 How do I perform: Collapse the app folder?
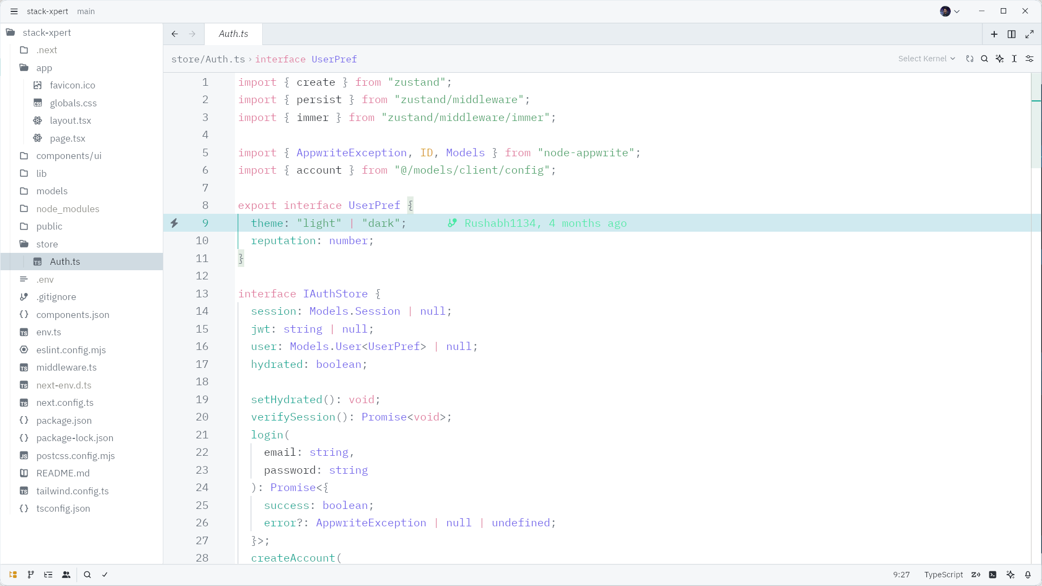point(81,68)
